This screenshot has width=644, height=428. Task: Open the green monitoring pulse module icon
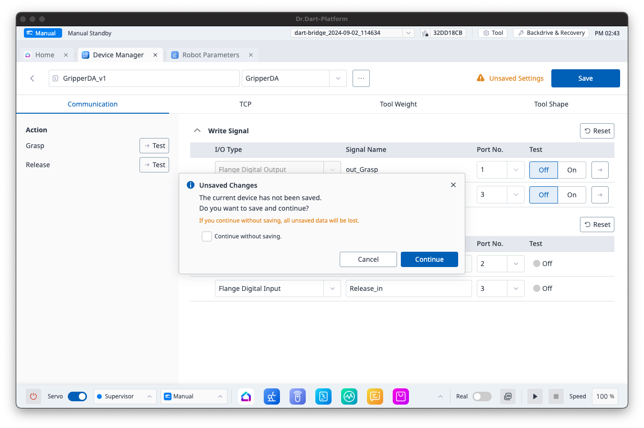click(x=349, y=396)
